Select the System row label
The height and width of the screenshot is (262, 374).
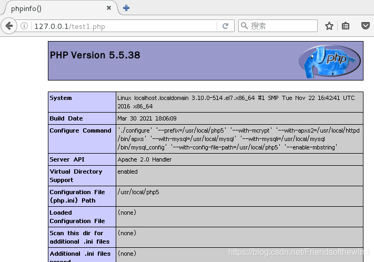click(60, 98)
